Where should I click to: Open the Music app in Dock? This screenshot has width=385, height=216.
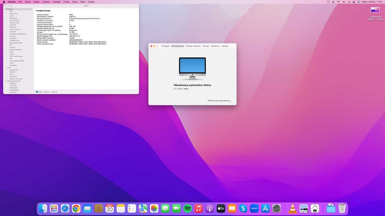pyautogui.click(x=199, y=208)
